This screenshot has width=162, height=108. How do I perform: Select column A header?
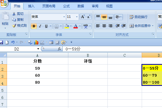click(38, 55)
